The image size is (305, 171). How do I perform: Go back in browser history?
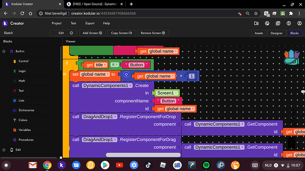click(6, 13)
